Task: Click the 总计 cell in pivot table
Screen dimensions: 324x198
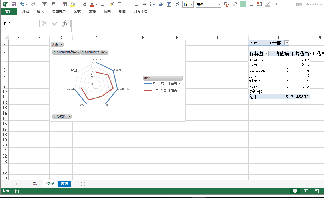Action: (x=259, y=97)
